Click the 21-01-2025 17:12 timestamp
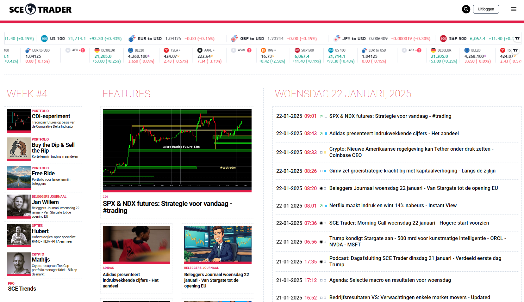The width and height of the screenshot is (524, 302). (x=296, y=280)
